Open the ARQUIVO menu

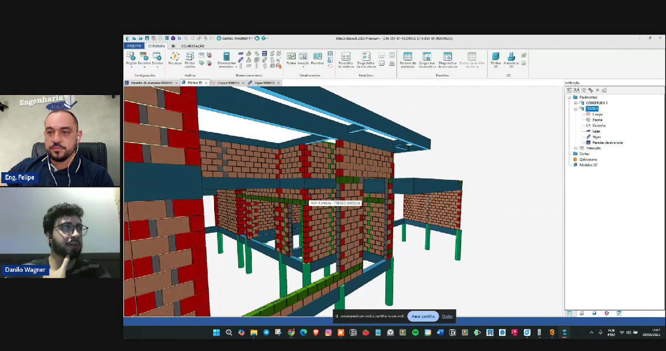click(x=134, y=46)
